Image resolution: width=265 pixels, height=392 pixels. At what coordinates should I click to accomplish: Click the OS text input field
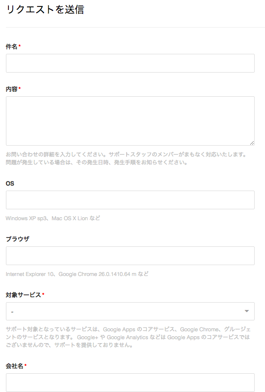130,200
